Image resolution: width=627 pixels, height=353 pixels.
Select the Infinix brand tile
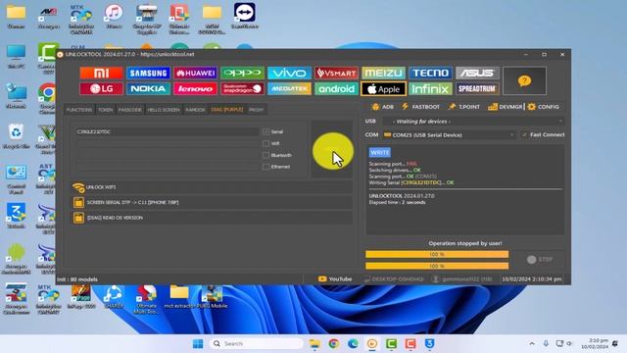coord(430,88)
